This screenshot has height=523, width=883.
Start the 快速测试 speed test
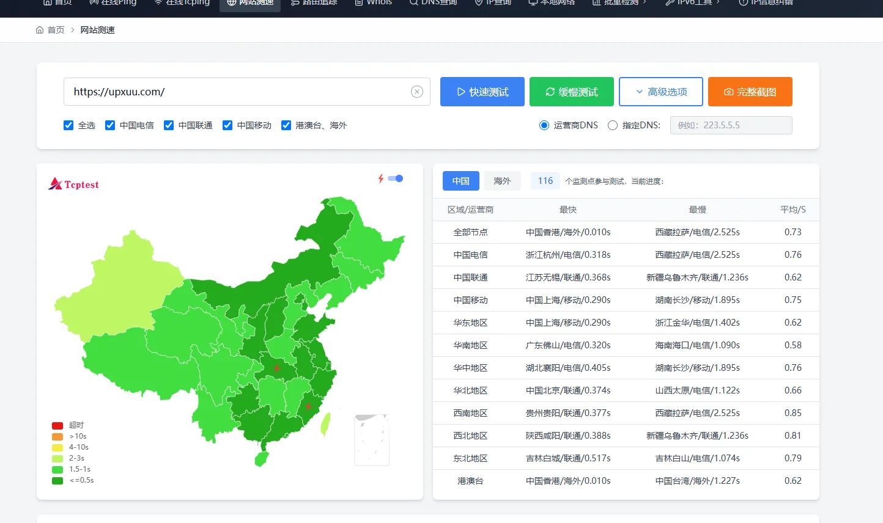(482, 92)
